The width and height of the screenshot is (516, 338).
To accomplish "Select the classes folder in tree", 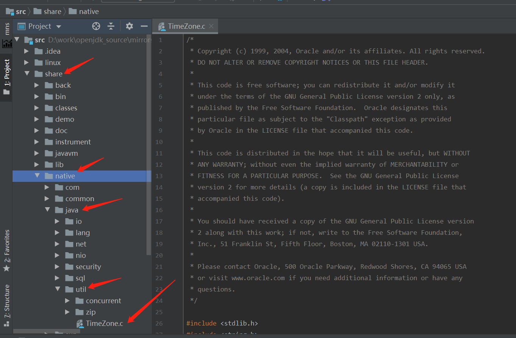I will [66, 108].
